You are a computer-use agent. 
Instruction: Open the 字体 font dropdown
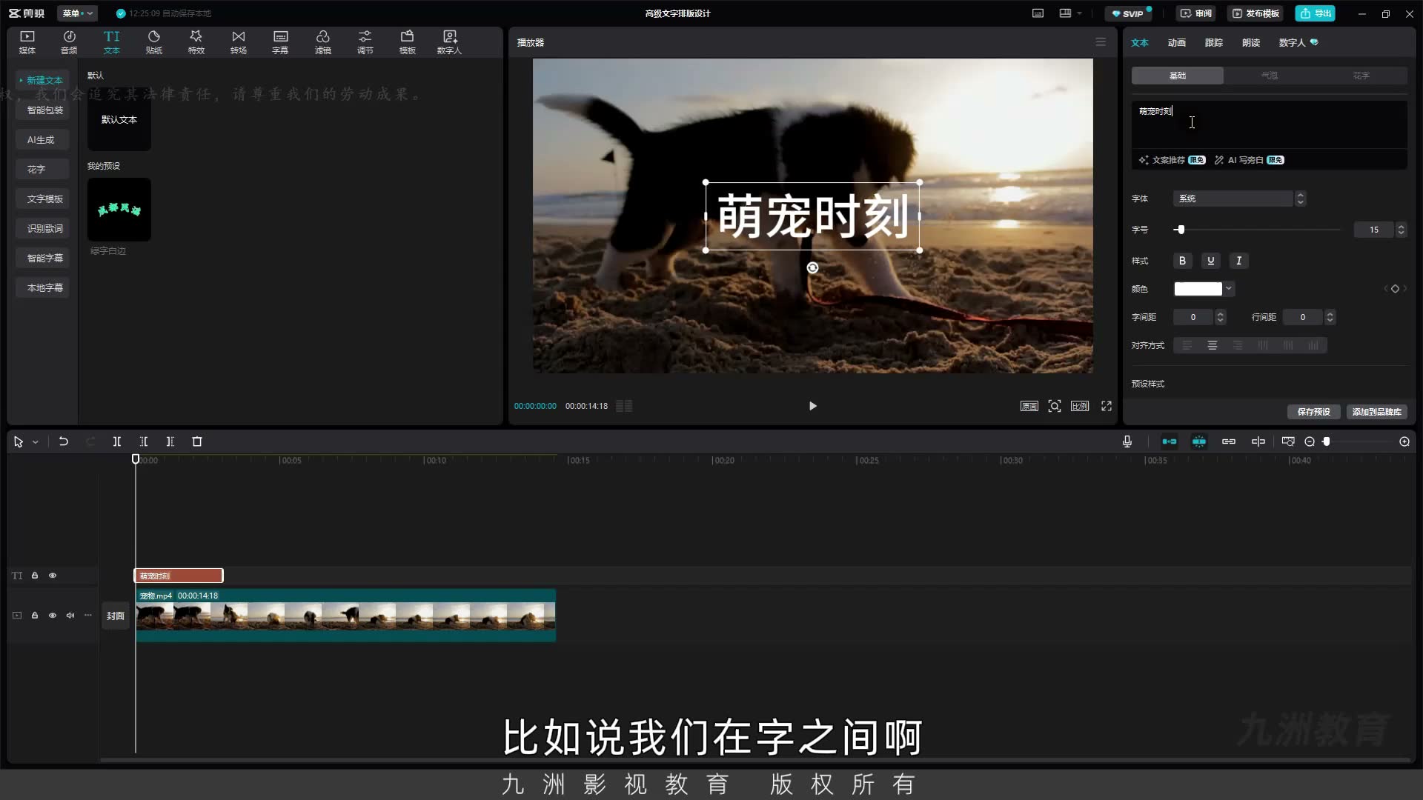[x=1239, y=199]
